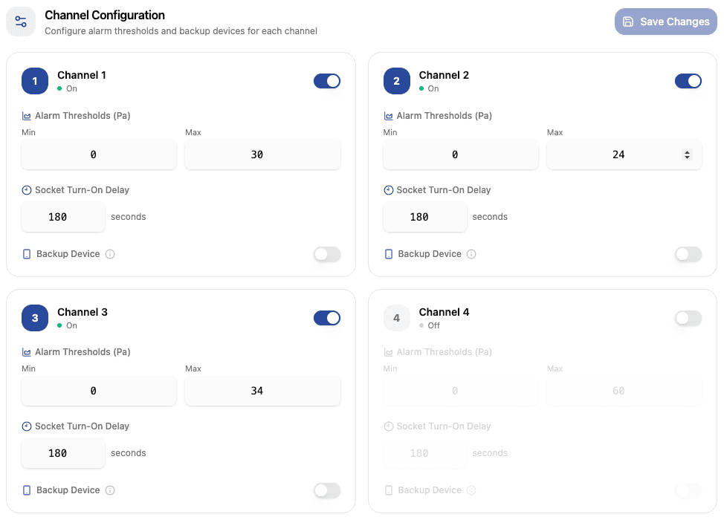
Task: Click Channel 4 Max field showing 60
Action: click(x=624, y=391)
